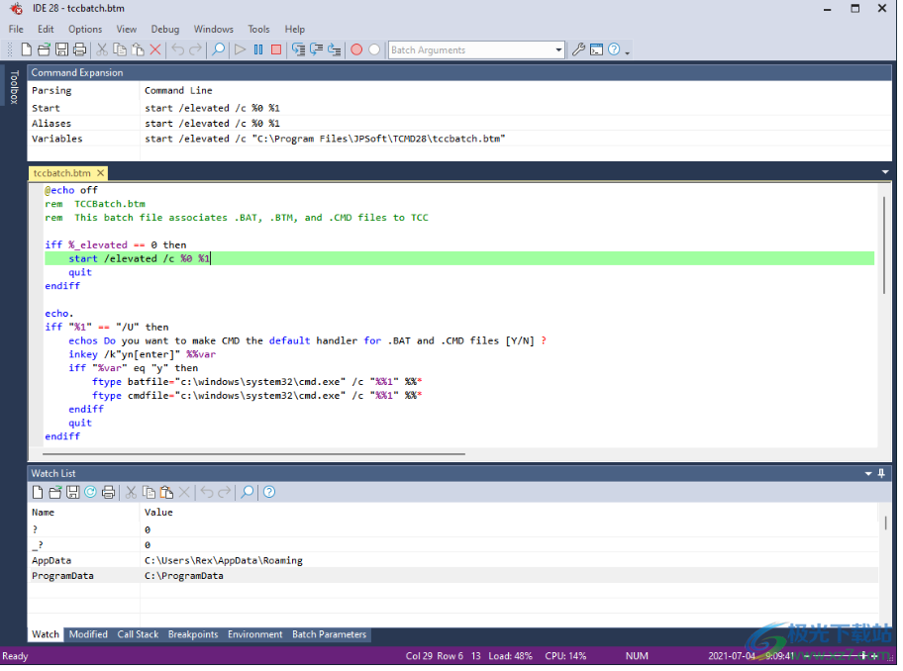The height and width of the screenshot is (671, 903).
Task: Toggle Watch List auto-hide pin
Action: 881,474
